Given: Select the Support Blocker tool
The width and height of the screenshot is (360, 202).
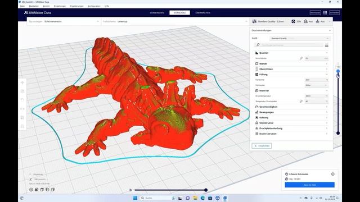Looking at the screenshot, I should coord(22,126).
